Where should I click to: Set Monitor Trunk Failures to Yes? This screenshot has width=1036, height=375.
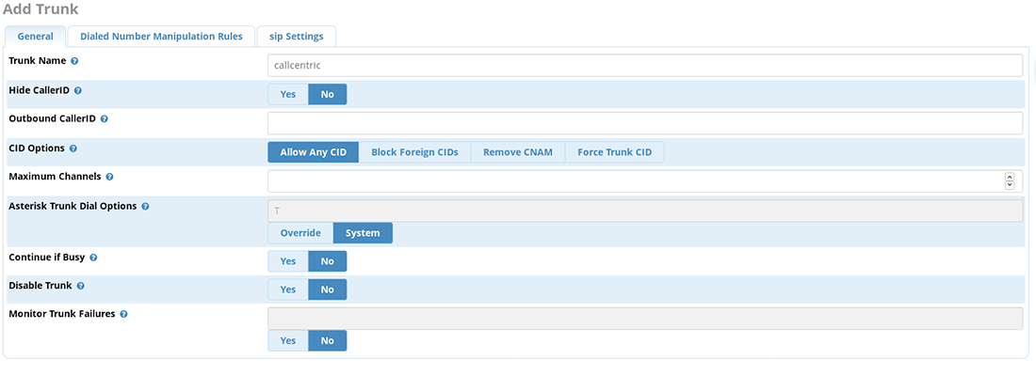pyautogui.click(x=288, y=341)
